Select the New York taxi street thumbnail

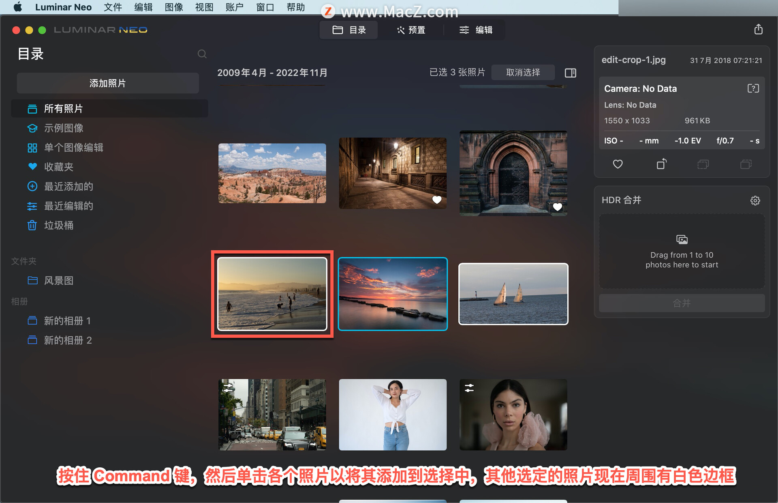click(x=272, y=415)
